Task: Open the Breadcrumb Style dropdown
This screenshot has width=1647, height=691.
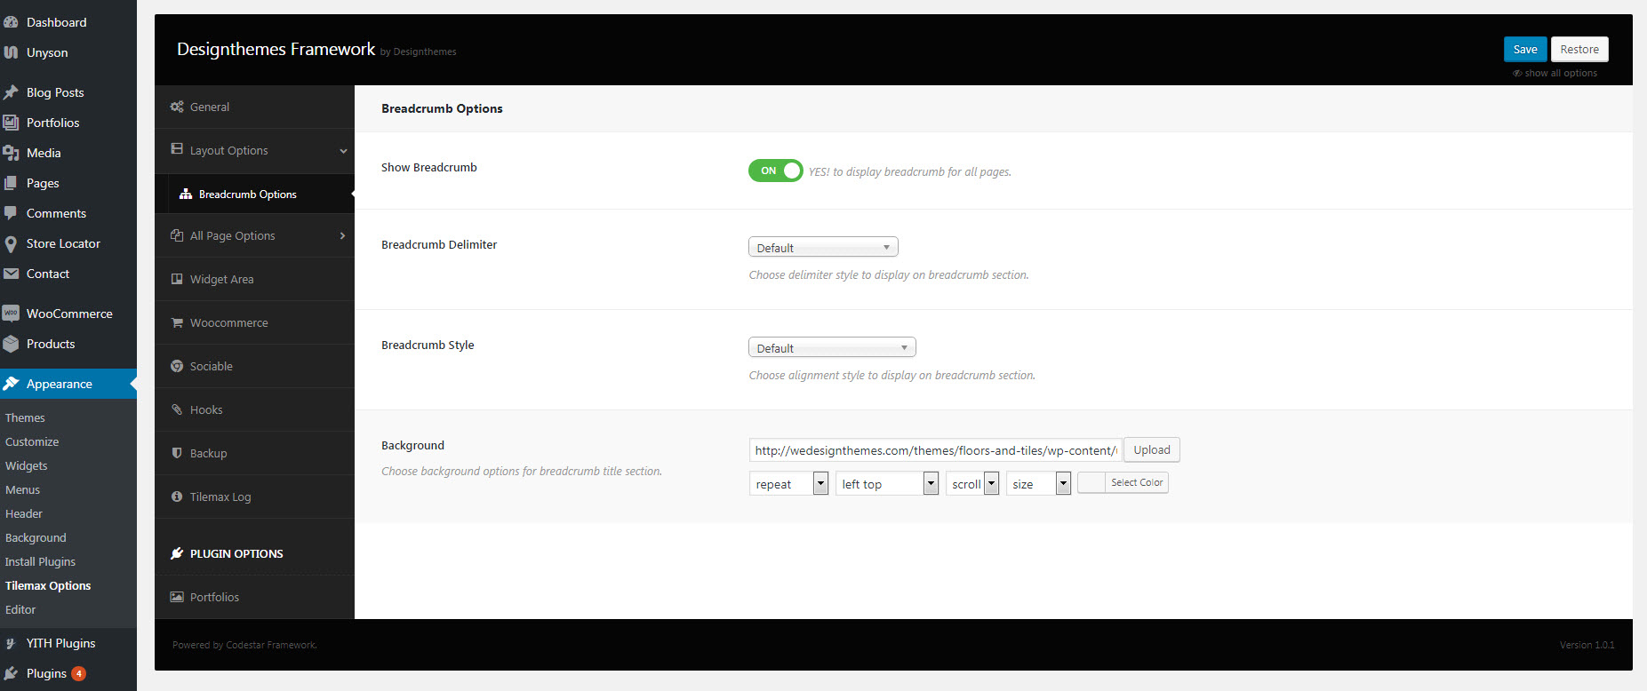Action: coord(832,348)
